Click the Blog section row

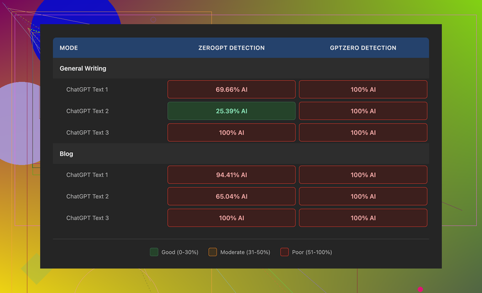tap(66, 154)
